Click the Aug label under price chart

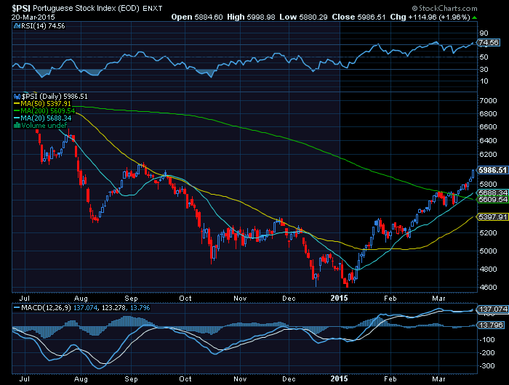coord(81,299)
